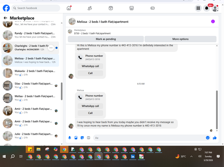Viewport: 224px width, 167px height.
Task: Open Julie's conversation in the list
Action: (30, 136)
